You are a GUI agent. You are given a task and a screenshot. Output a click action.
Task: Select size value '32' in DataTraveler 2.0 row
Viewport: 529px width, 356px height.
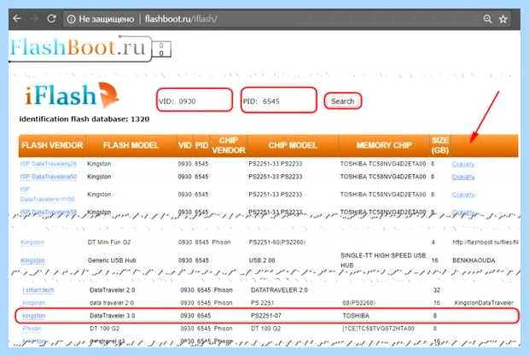point(437,290)
